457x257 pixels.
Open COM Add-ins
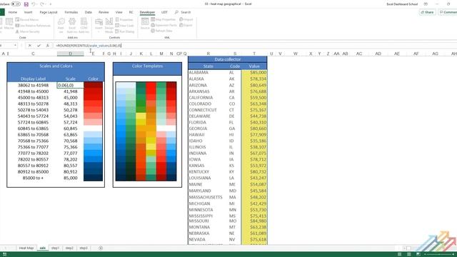tap(84, 26)
